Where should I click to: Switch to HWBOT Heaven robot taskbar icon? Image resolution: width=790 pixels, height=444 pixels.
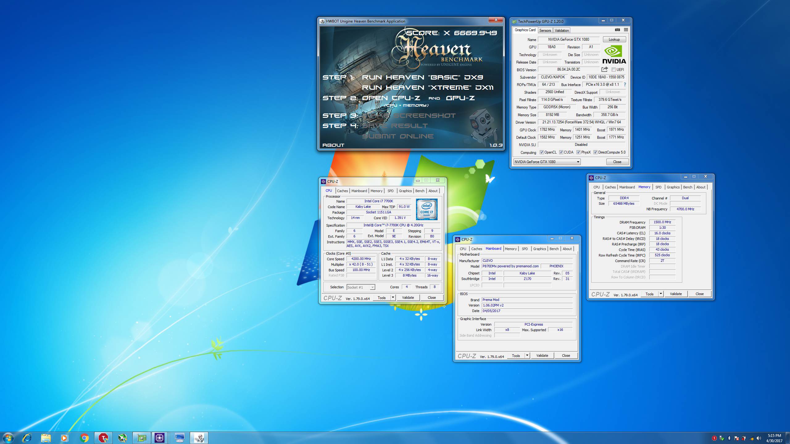pyautogui.click(x=199, y=438)
